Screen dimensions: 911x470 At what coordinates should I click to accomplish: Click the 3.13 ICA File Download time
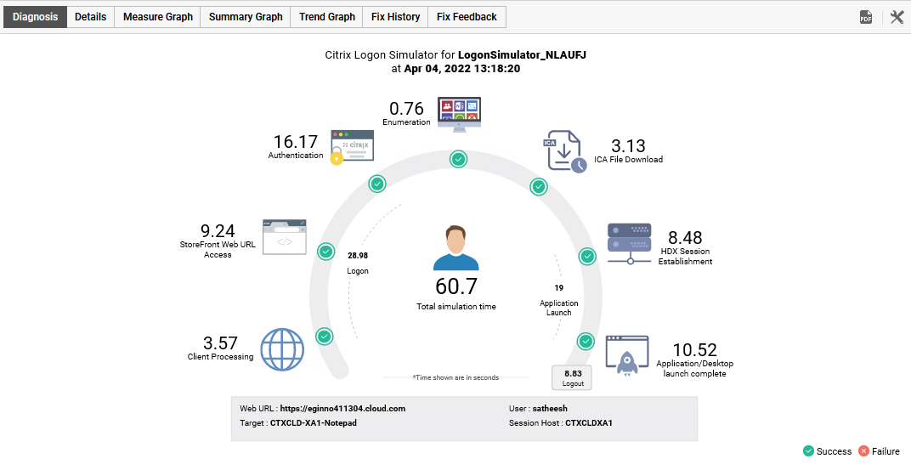coord(628,146)
